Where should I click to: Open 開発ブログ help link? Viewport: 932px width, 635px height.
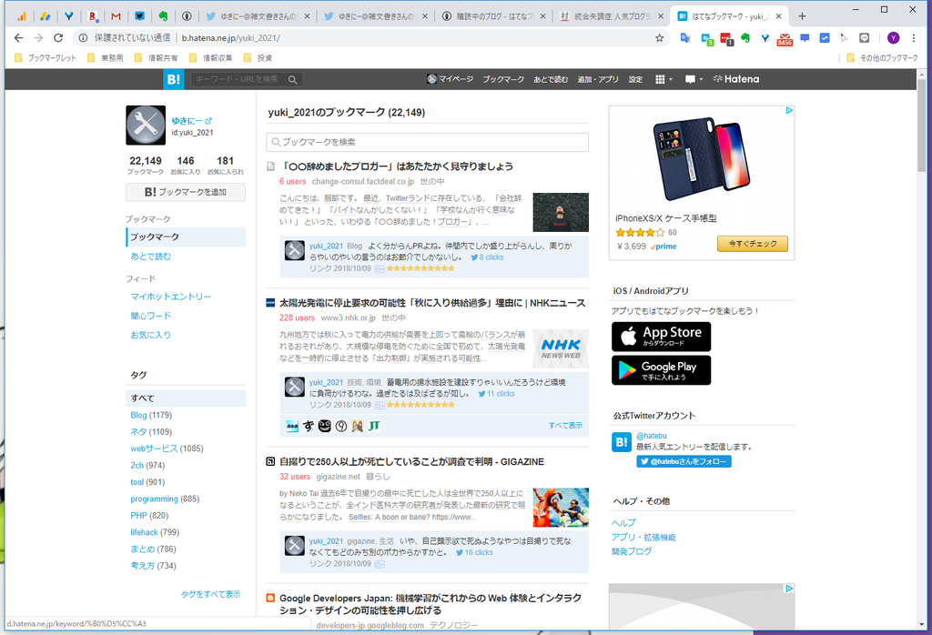[x=632, y=551]
